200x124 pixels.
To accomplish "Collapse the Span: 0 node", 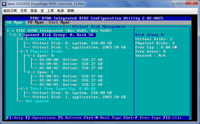I will [x=31, y=56].
